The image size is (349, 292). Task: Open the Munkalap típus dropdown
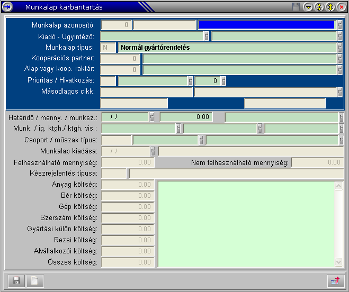339,48
